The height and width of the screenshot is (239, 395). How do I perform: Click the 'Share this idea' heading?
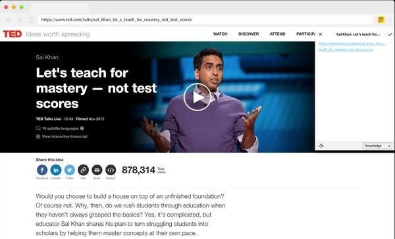click(49, 160)
